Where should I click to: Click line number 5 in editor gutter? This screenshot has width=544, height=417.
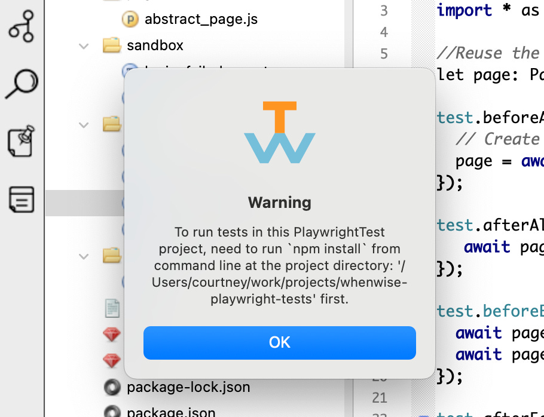pyautogui.click(x=384, y=54)
